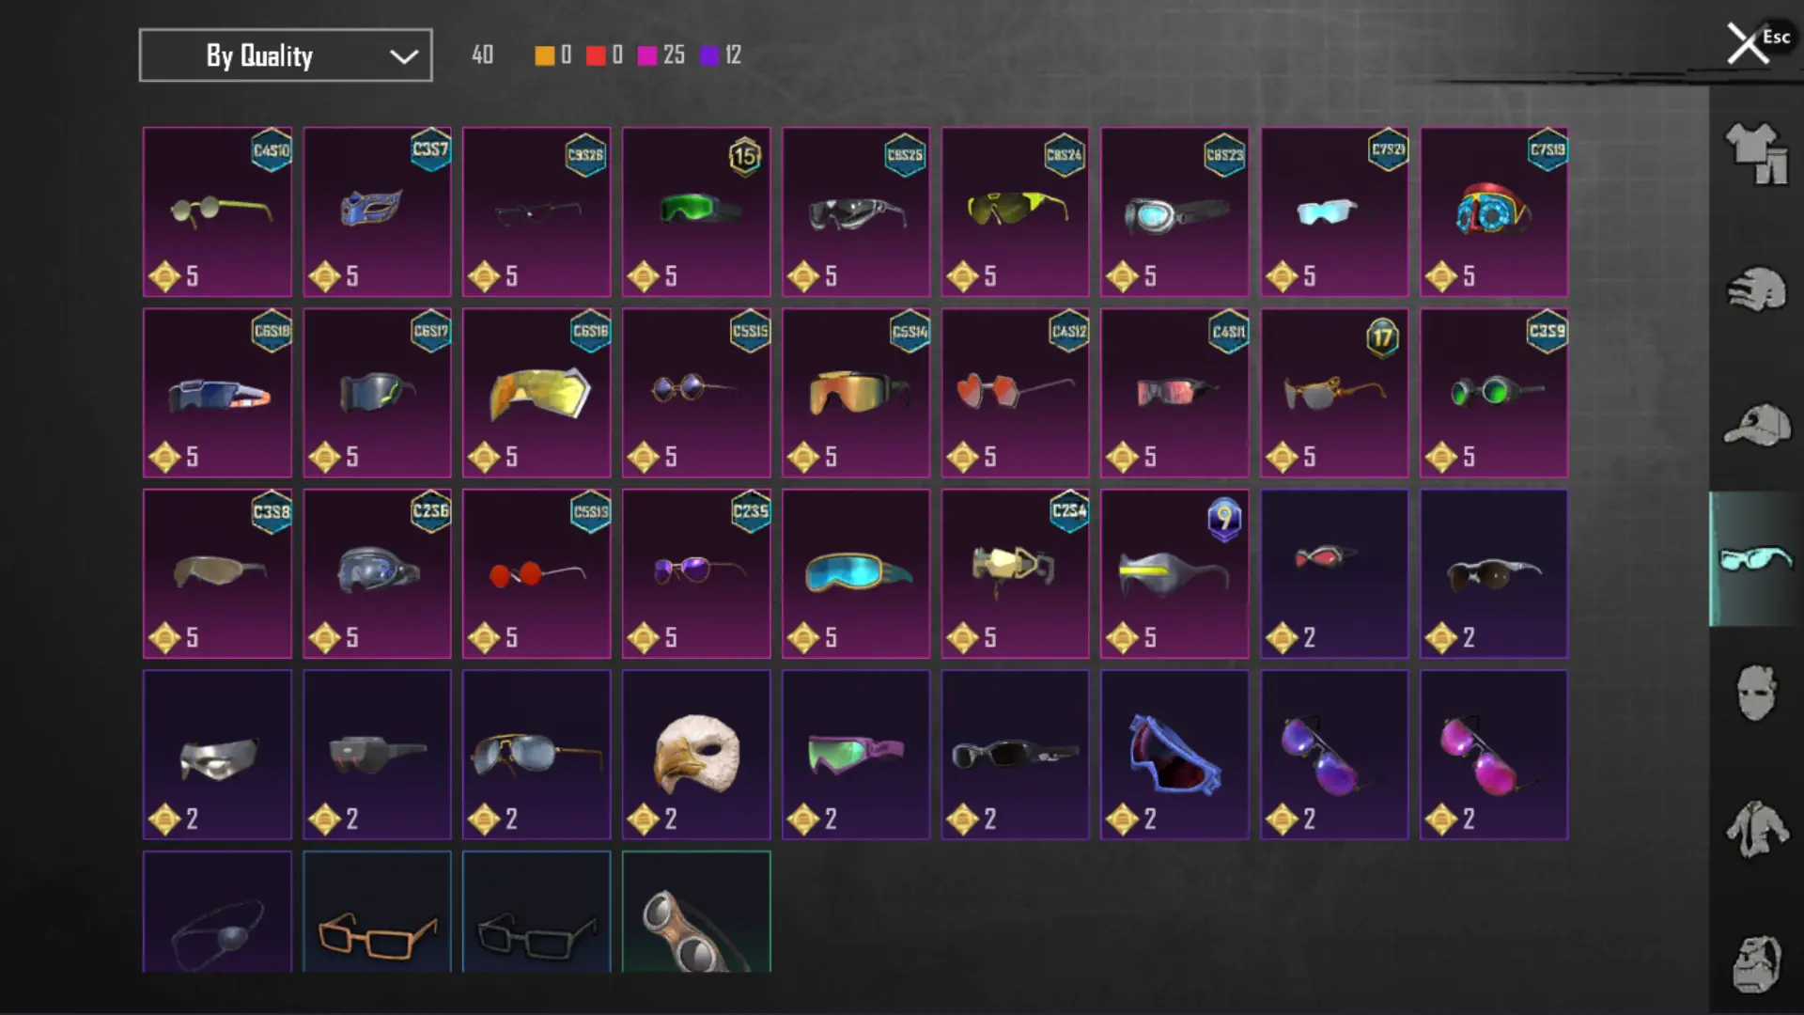
Task: Open the backpack category icon
Action: click(x=1756, y=963)
